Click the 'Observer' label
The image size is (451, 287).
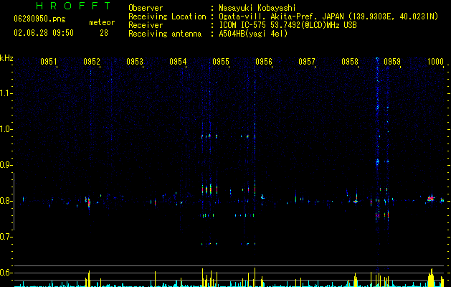146,8
